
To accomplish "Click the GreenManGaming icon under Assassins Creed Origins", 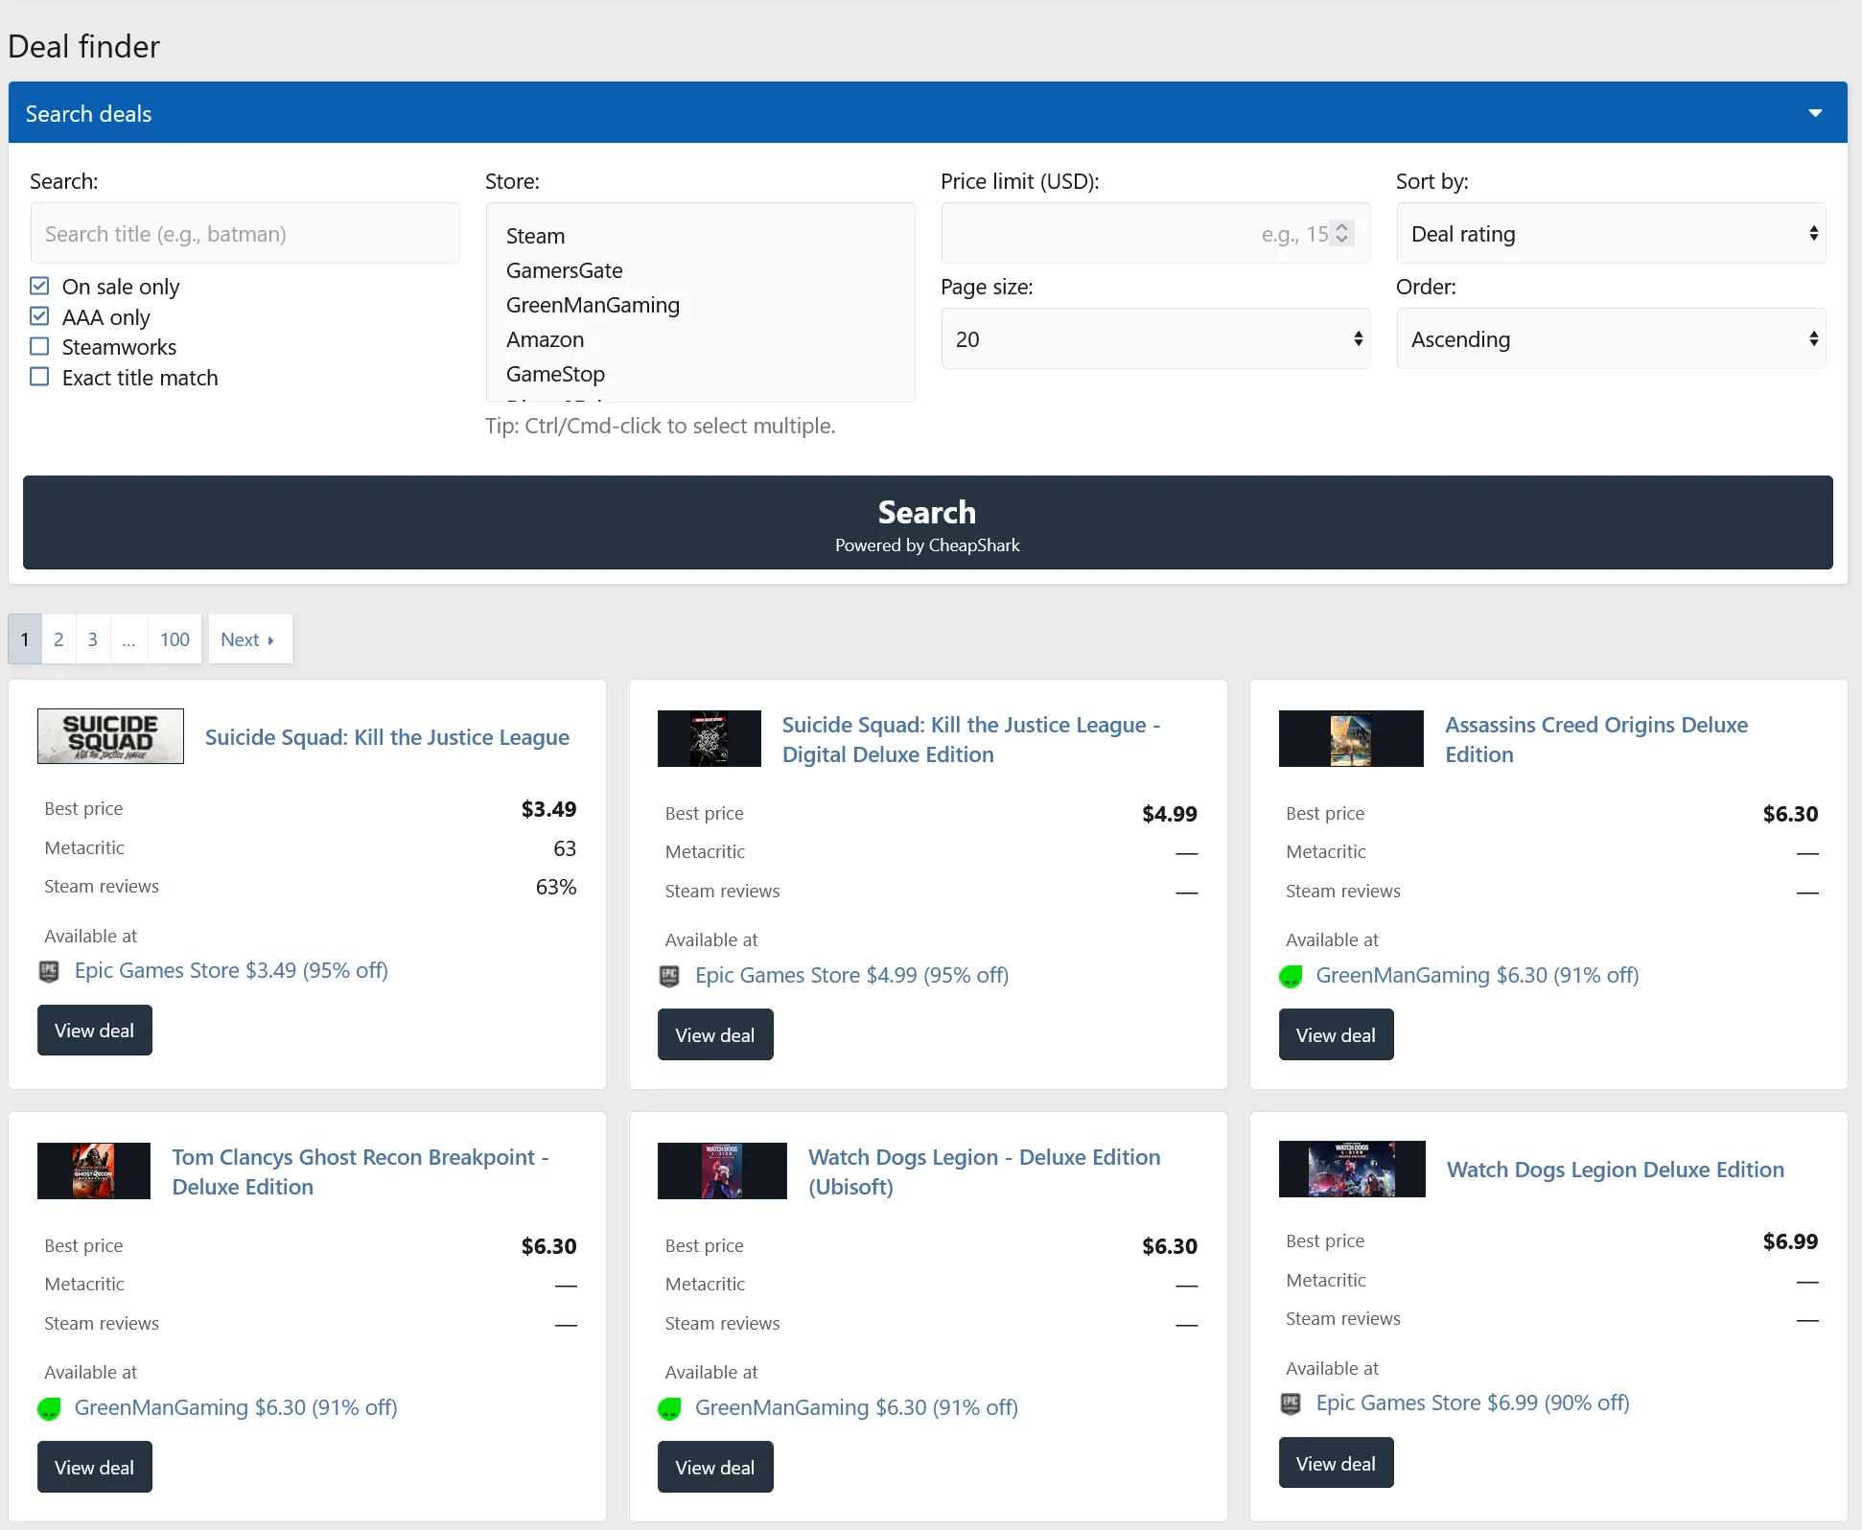I will (x=1291, y=976).
